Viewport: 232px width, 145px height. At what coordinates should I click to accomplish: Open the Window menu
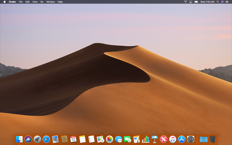(51, 2)
